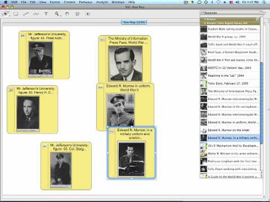Switch to the New Map tab

(x=134, y=22)
